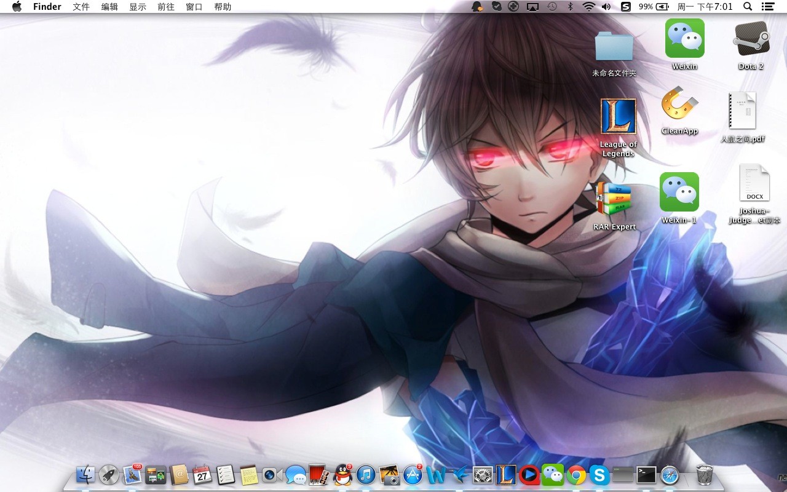Open League of Legends in the Dock
Image resolution: width=787 pixels, height=492 pixels.
pyautogui.click(x=506, y=475)
